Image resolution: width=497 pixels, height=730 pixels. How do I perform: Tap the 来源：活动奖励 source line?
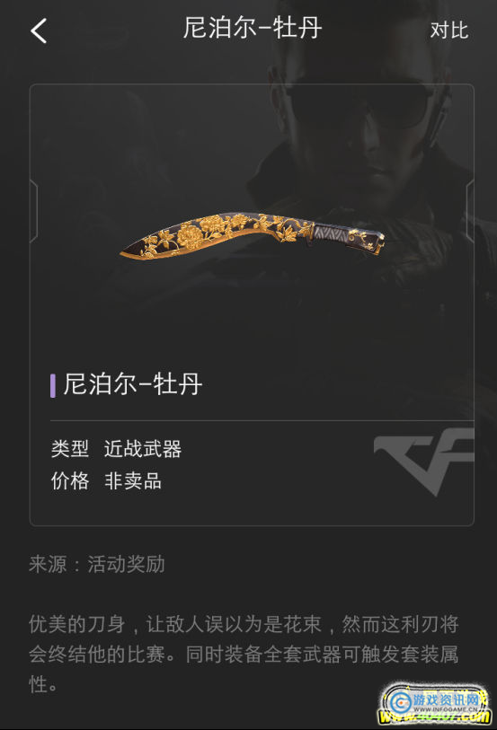97,564
